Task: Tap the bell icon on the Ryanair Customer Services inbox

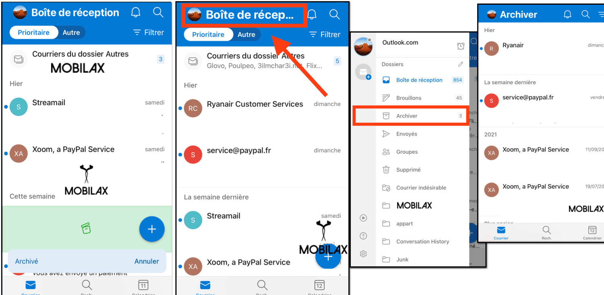Action: coord(312,14)
